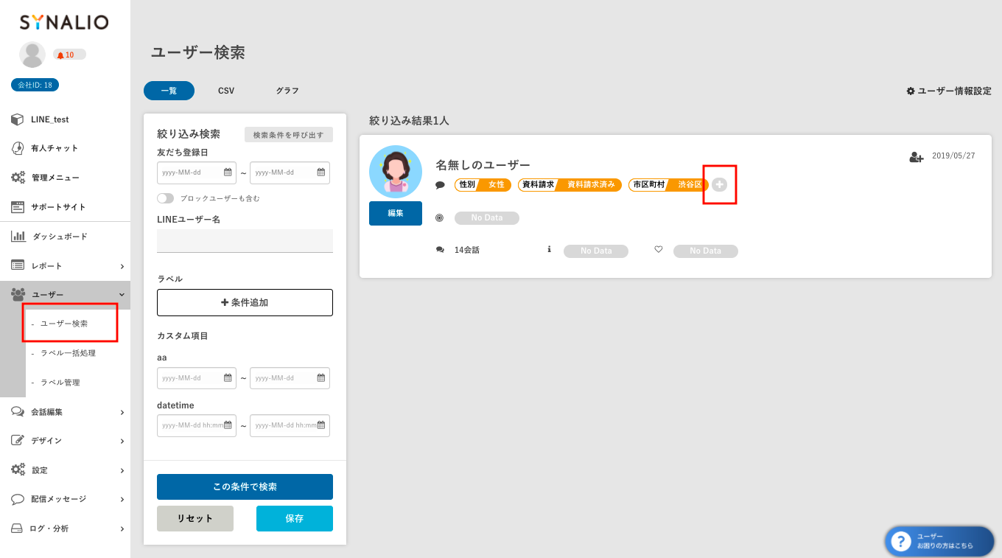Click the この条件で検索 button
1002x558 pixels.
pyautogui.click(x=245, y=486)
